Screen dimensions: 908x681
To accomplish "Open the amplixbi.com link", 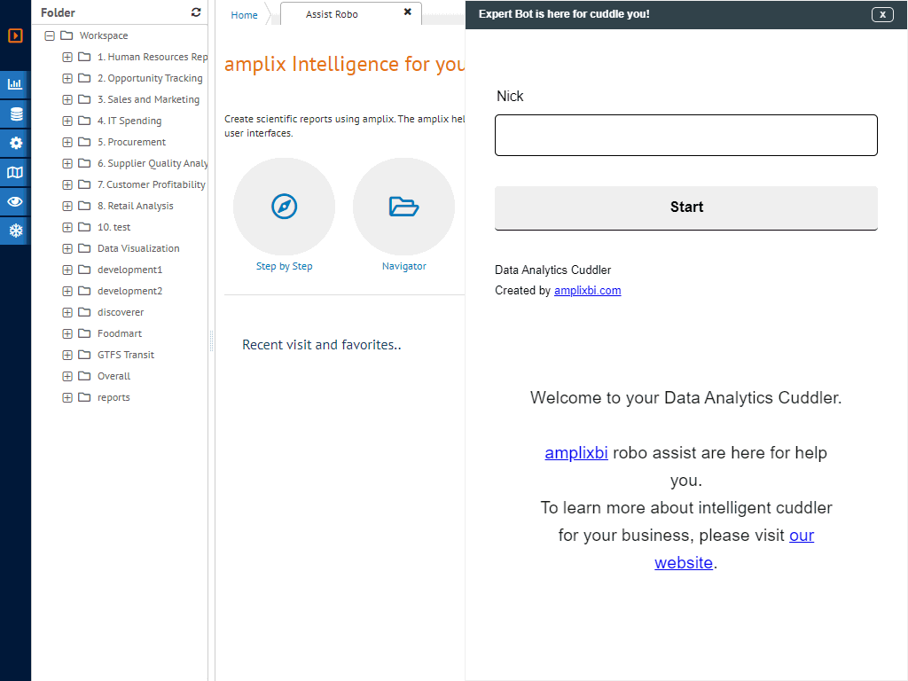I will click(587, 291).
